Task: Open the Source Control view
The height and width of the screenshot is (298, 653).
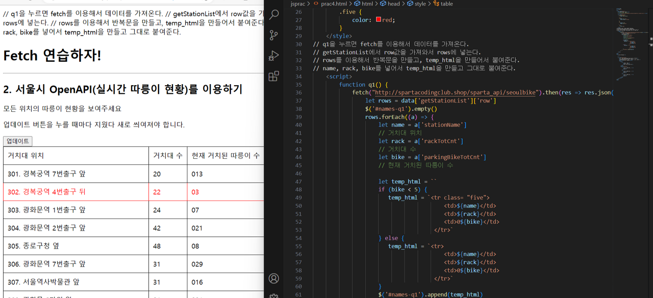Action: (274, 35)
